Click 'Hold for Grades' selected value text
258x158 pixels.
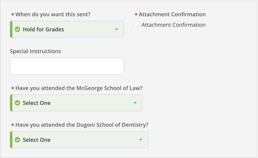(43, 29)
